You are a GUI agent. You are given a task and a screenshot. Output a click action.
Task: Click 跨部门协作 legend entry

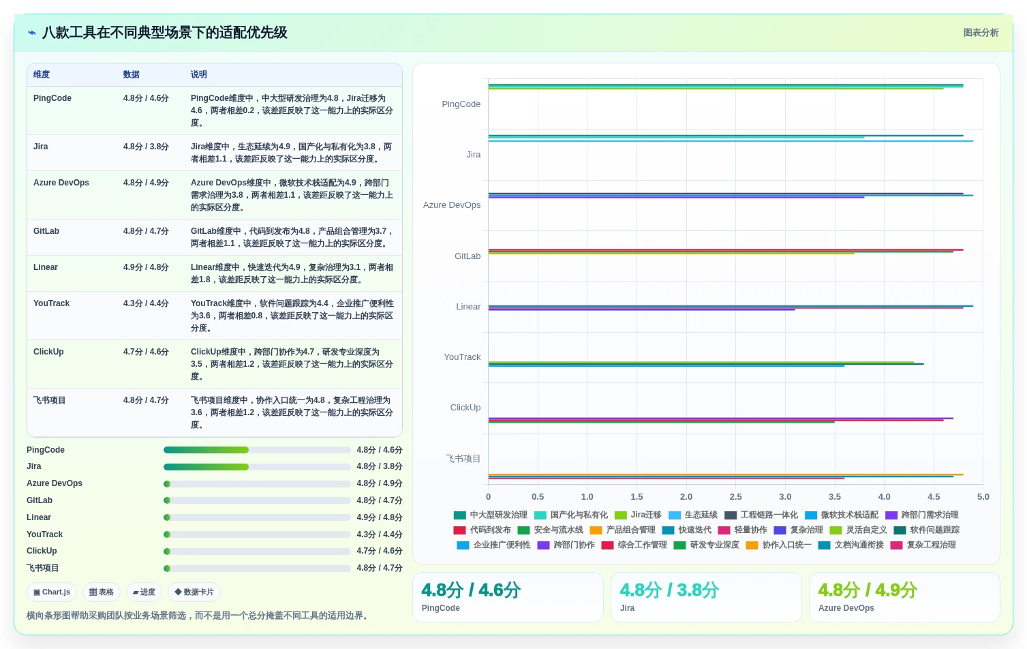coord(566,545)
